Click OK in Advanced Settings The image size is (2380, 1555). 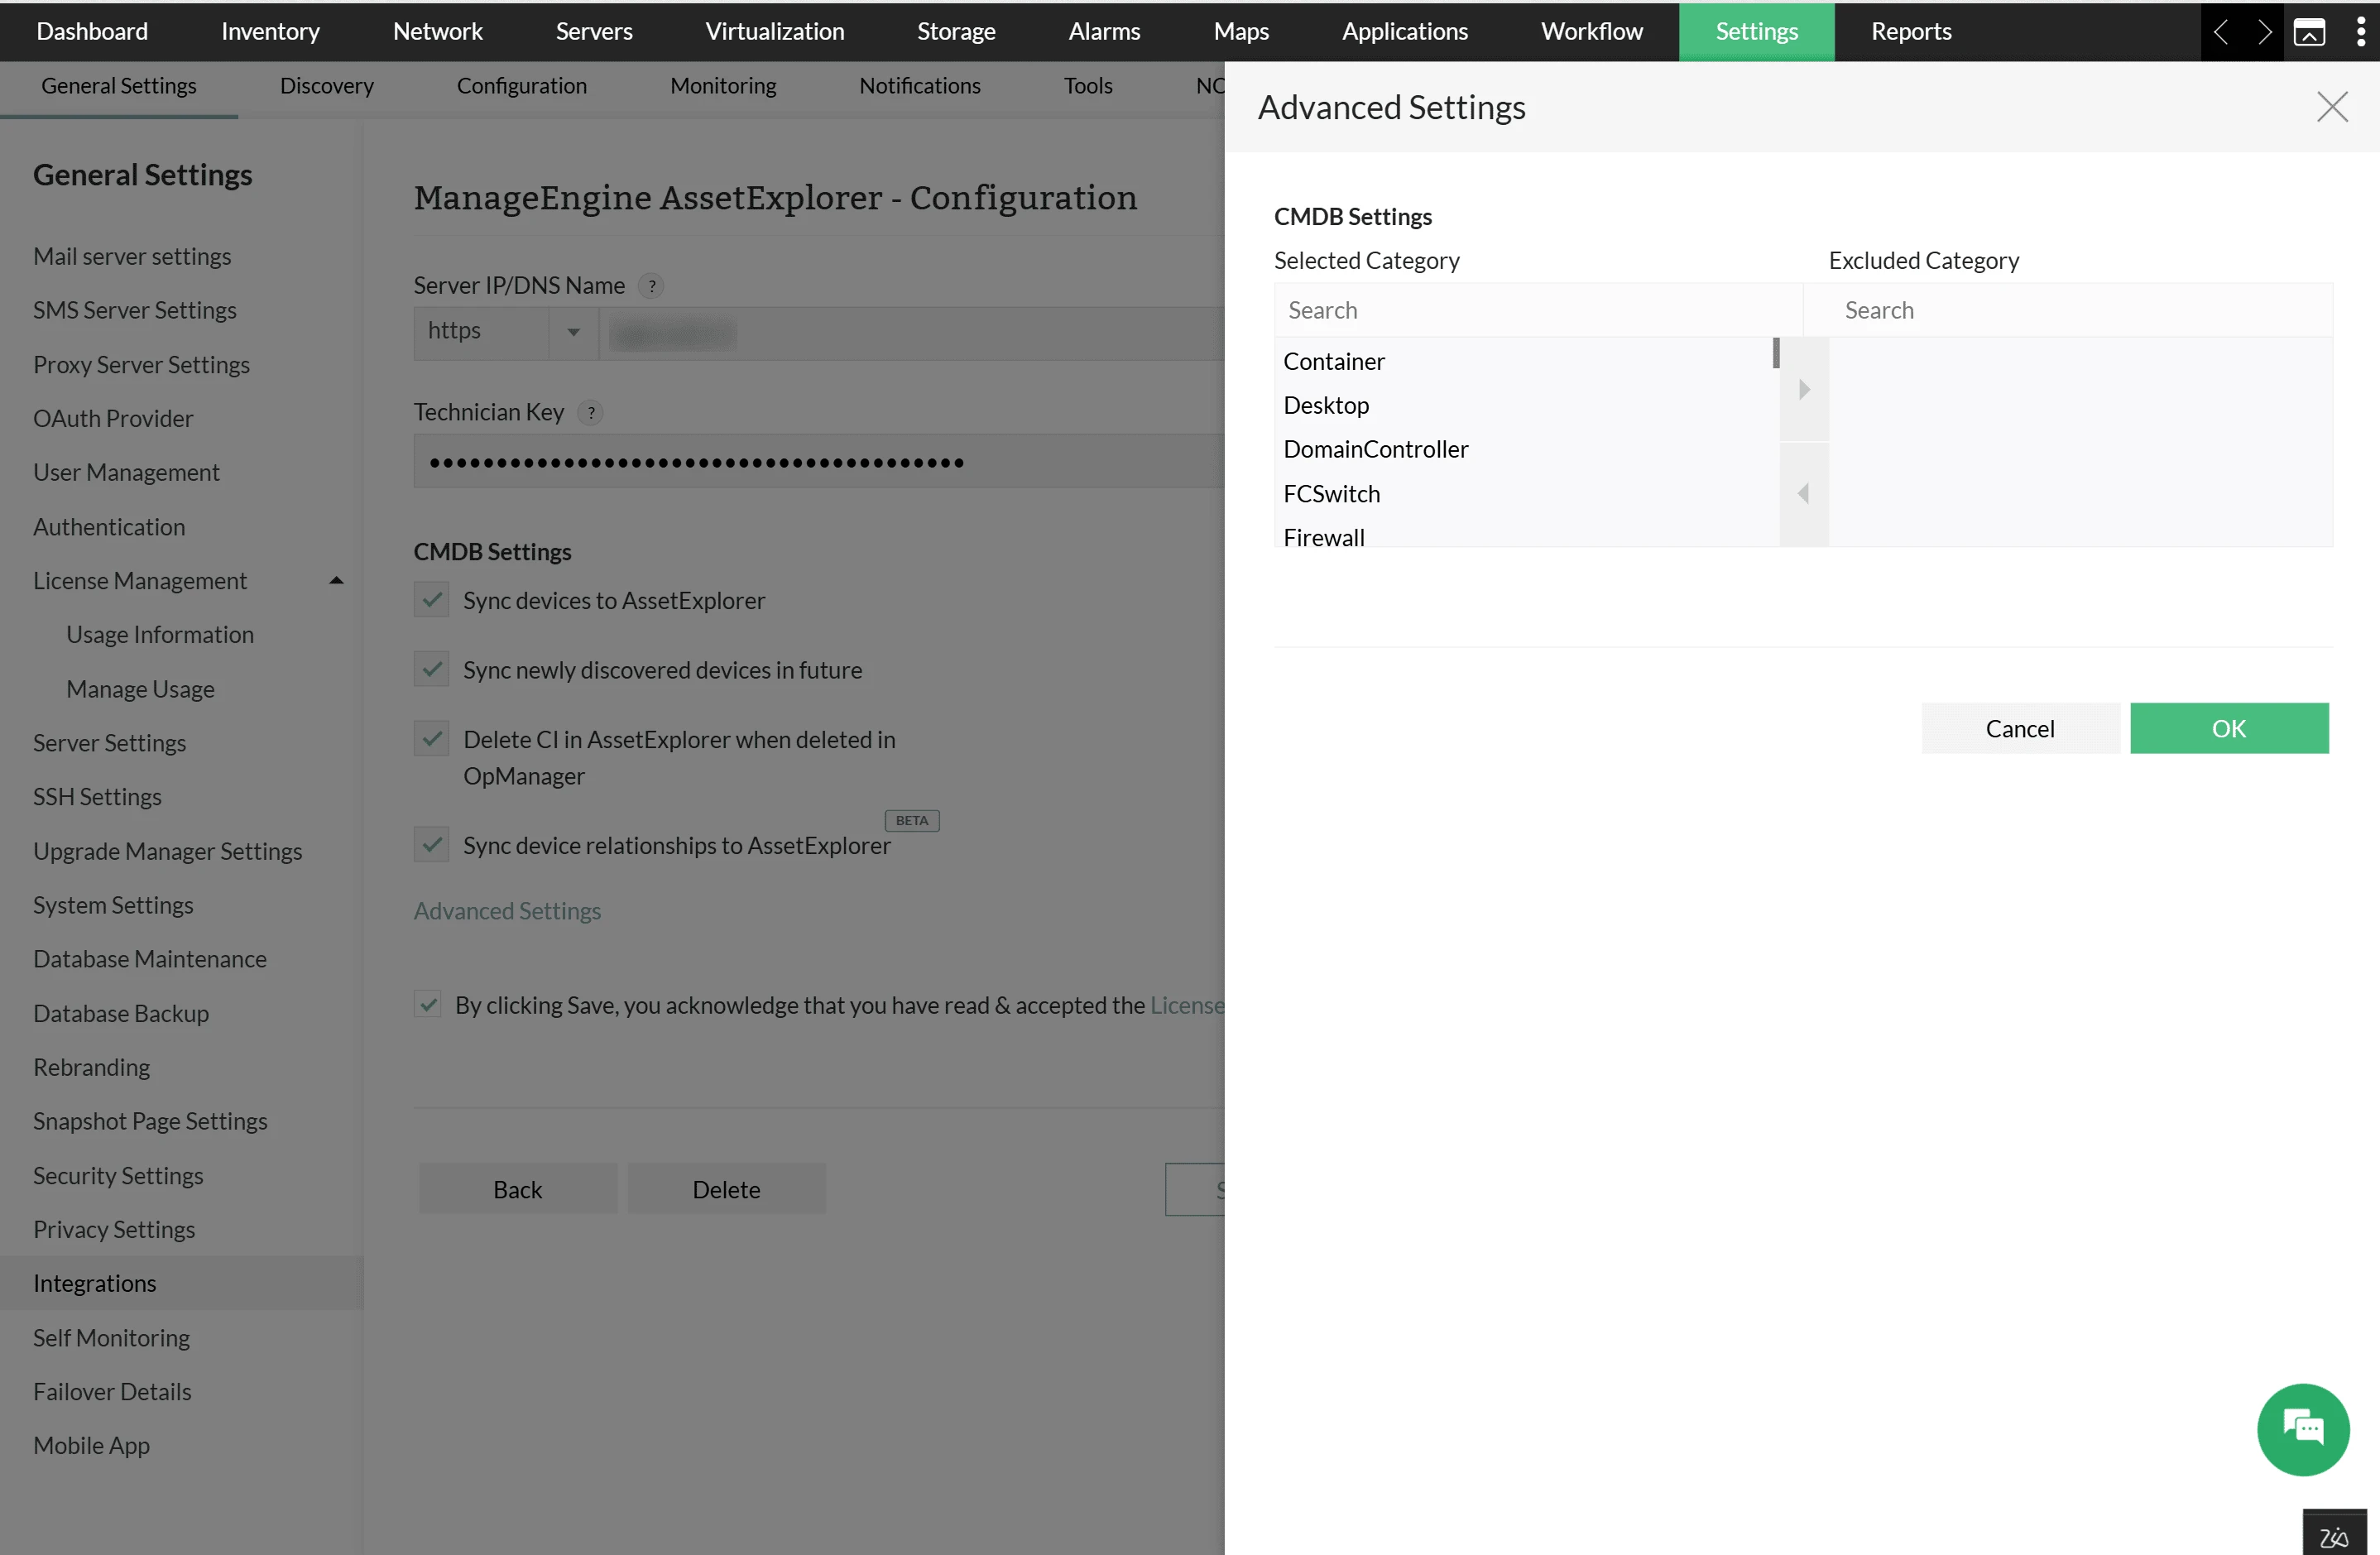pos(2228,727)
